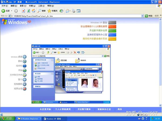Select the 图标 topic round icon
The image size is (162, 121).
click(25, 61)
